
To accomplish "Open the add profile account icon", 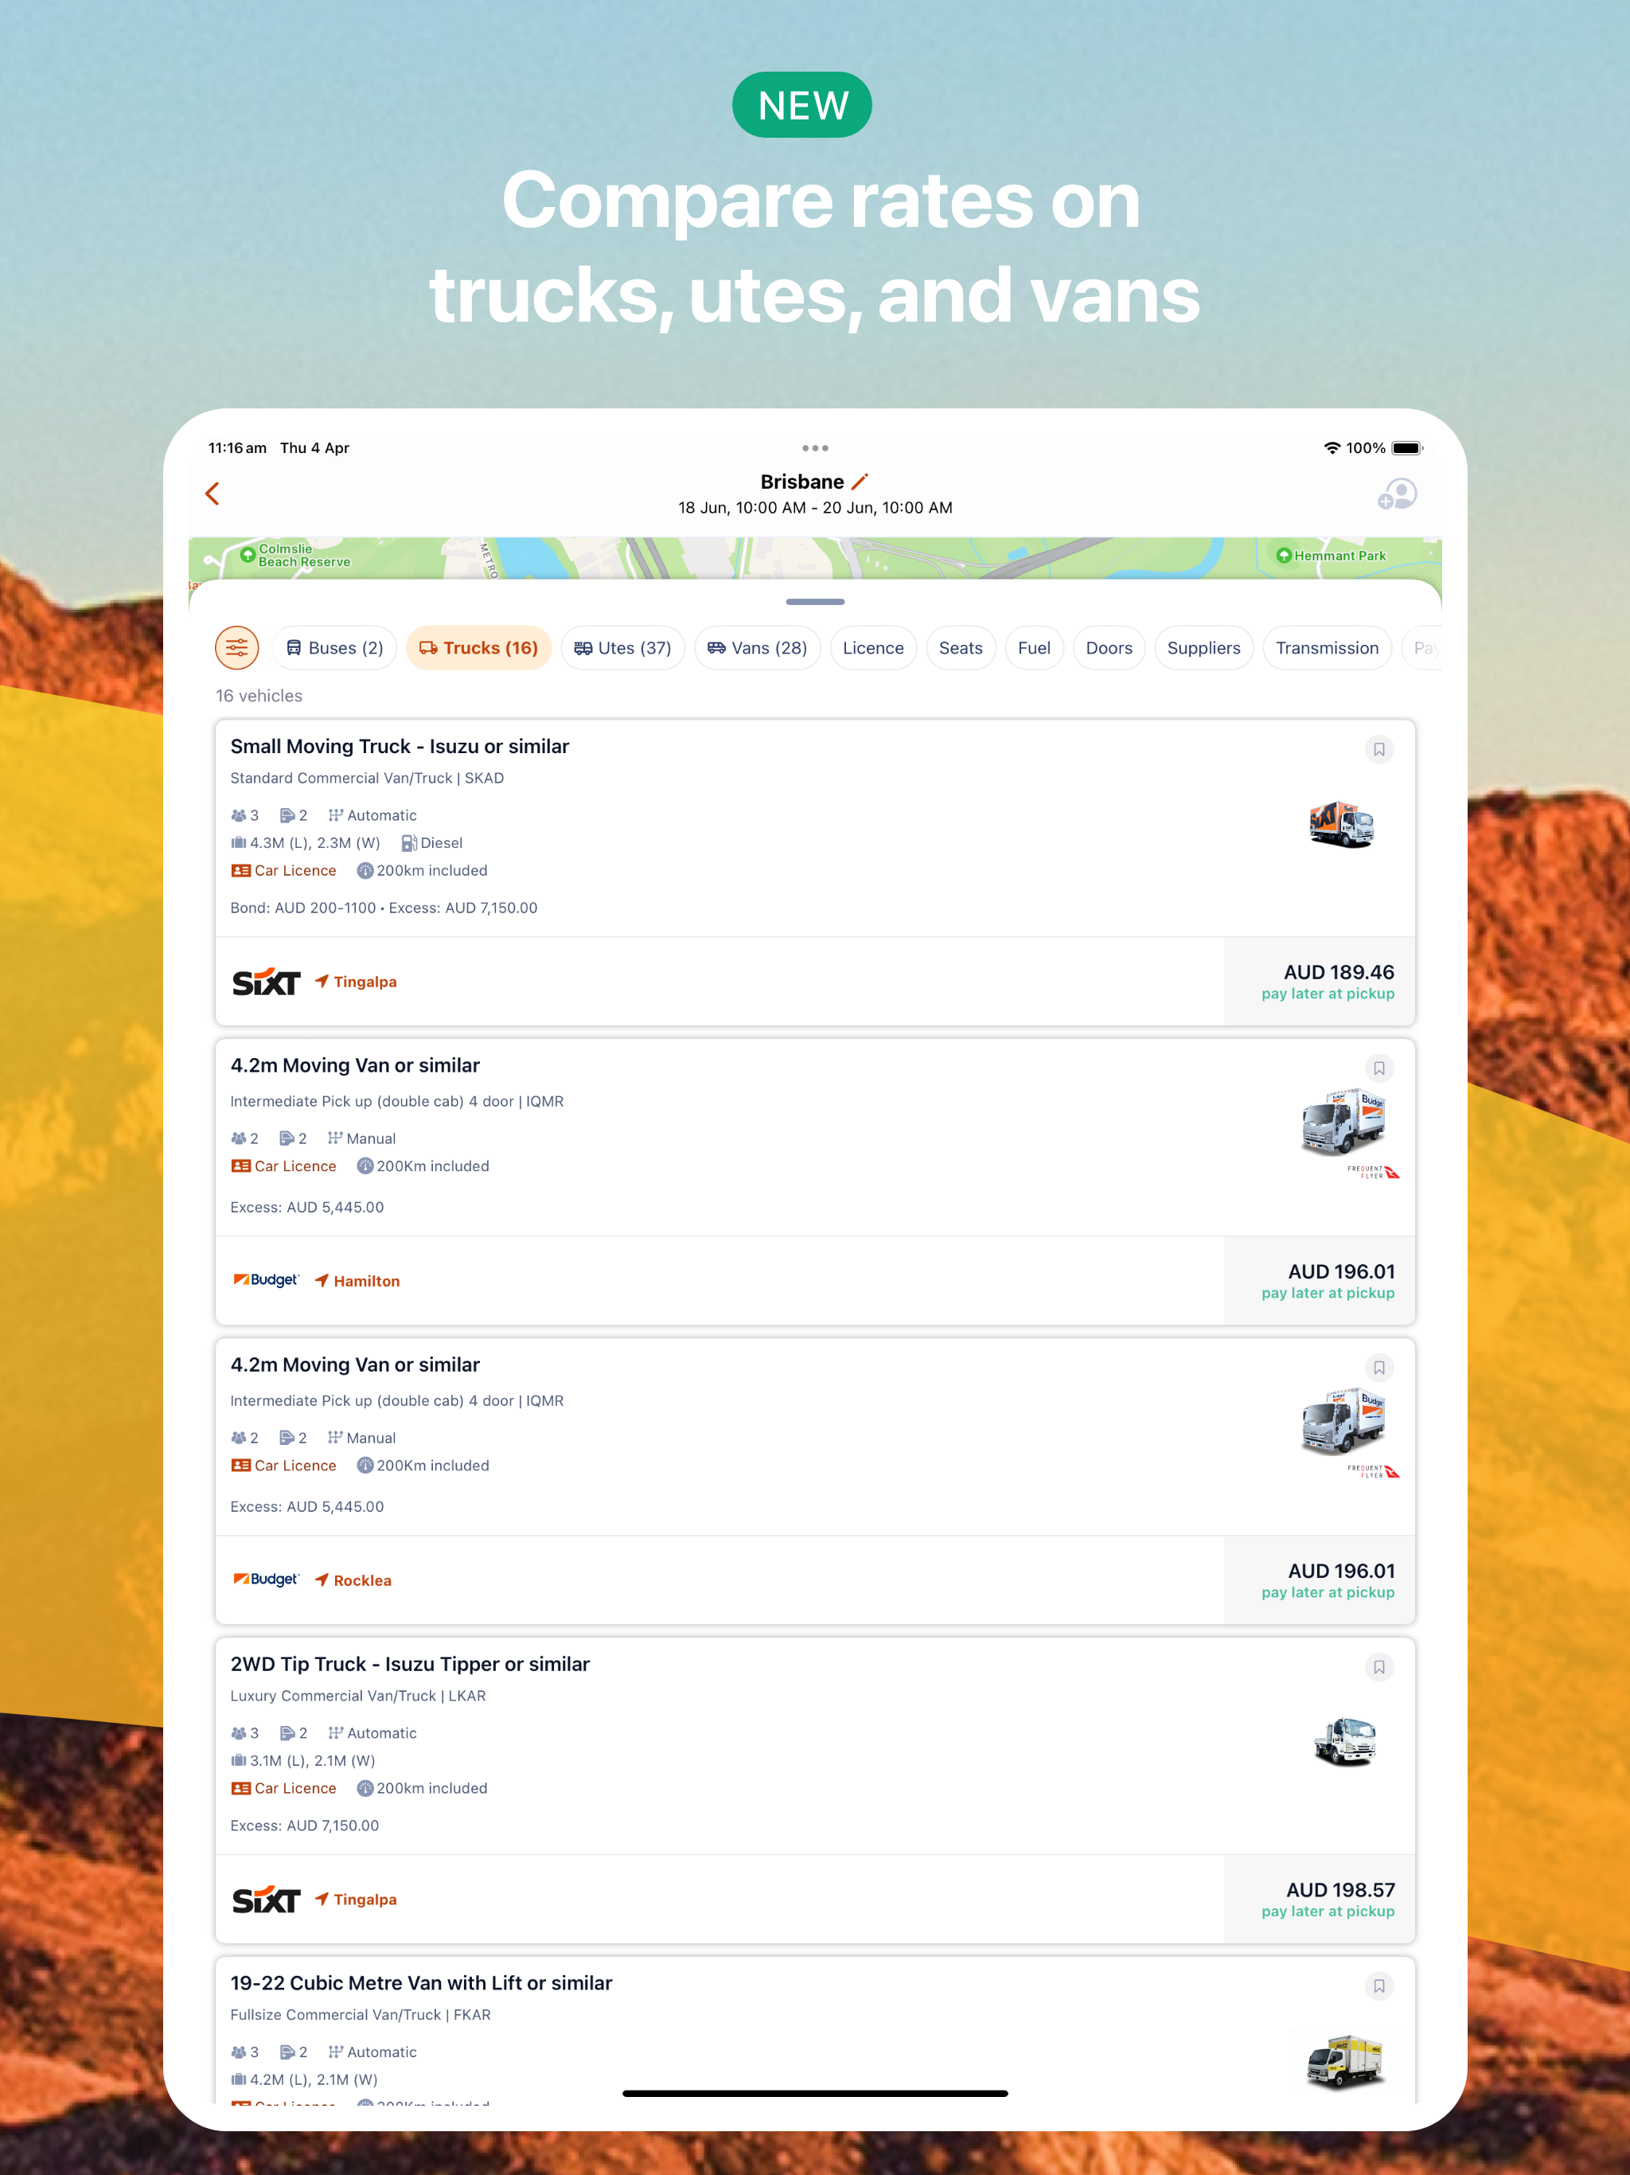I will (x=1396, y=494).
